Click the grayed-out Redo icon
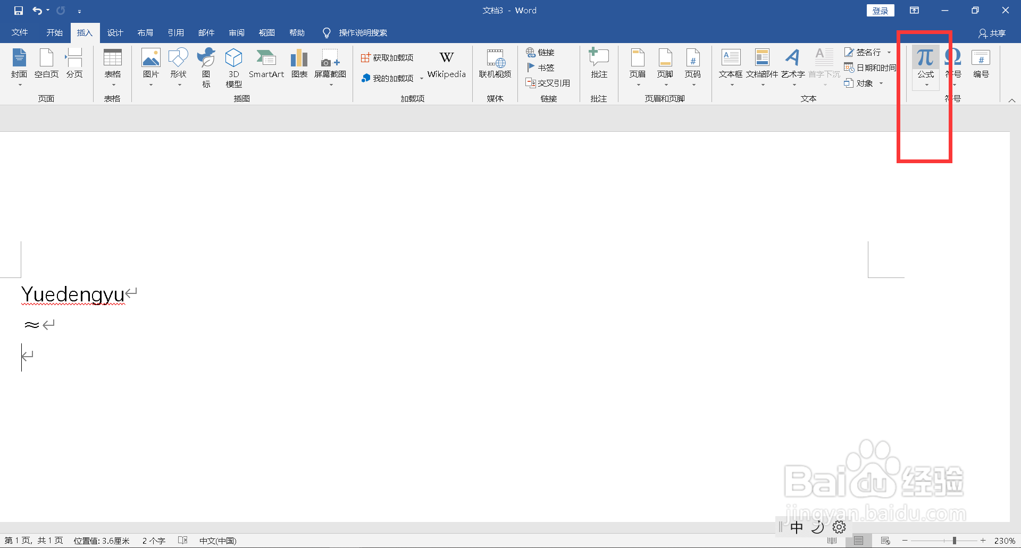 coord(61,11)
